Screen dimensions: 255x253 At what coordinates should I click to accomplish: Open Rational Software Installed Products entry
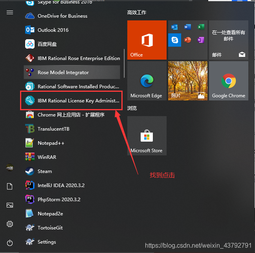click(72, 86)
